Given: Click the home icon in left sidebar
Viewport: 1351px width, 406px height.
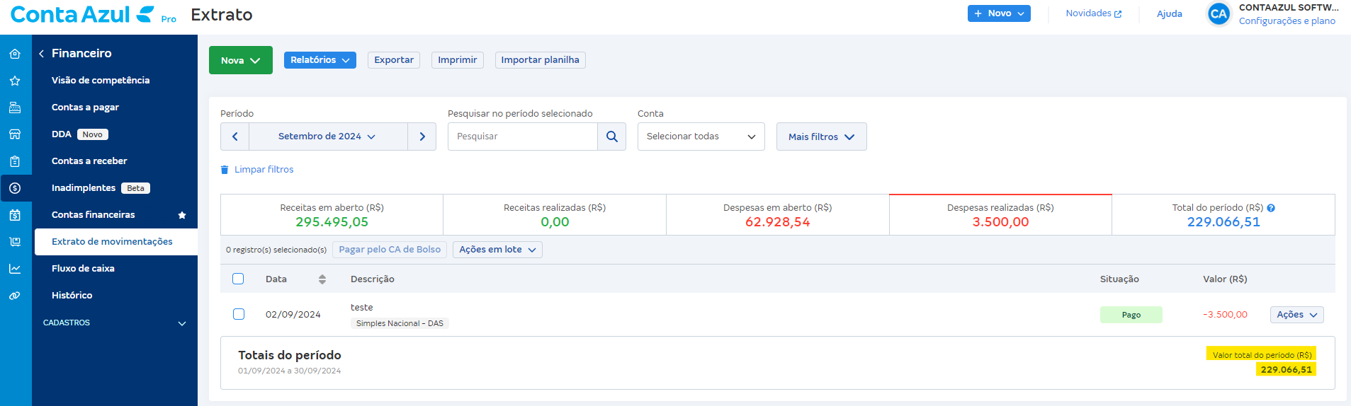Looking at the screenshot, I should 15,54.
